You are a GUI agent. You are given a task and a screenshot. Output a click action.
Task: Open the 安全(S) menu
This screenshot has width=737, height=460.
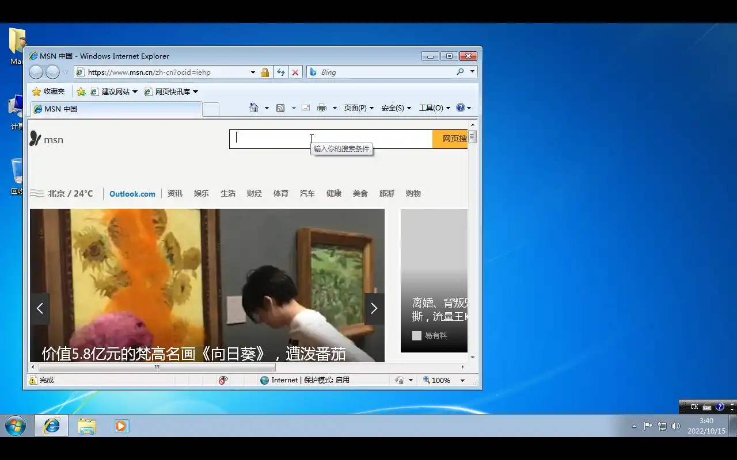[x=396, y=108]
